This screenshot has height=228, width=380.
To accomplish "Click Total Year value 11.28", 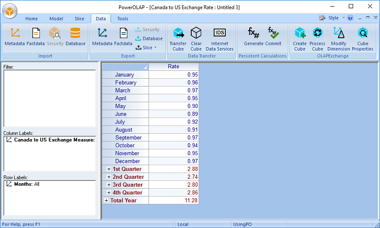I will (x=174, y=200).
